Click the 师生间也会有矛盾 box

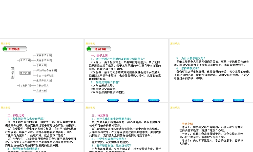pyautogui.click(x=46, y=70)
